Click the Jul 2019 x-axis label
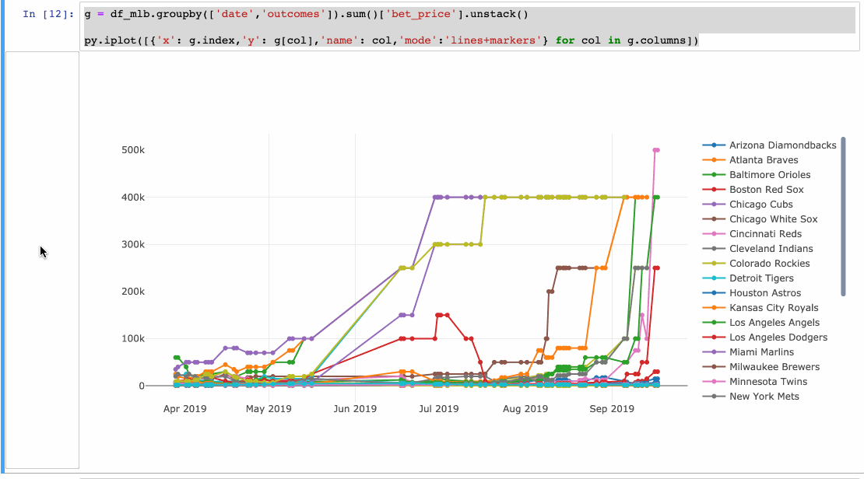This screenshot has width=864, height=479. tap(441, 408)
